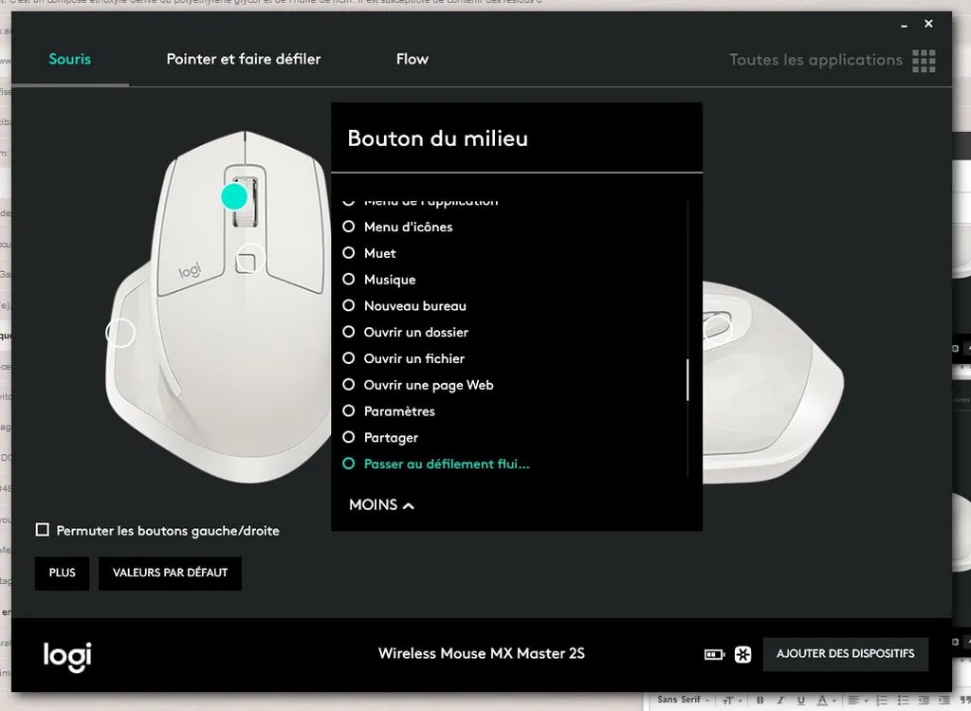Collapse the list with MOINS chevron
Screen dimensions: 971x711
[x=381, y=504]
